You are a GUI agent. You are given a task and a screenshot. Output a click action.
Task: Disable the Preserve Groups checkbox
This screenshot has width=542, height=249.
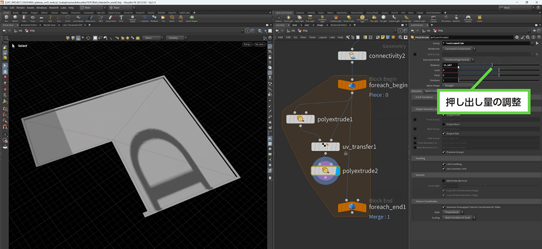[444, 152]
